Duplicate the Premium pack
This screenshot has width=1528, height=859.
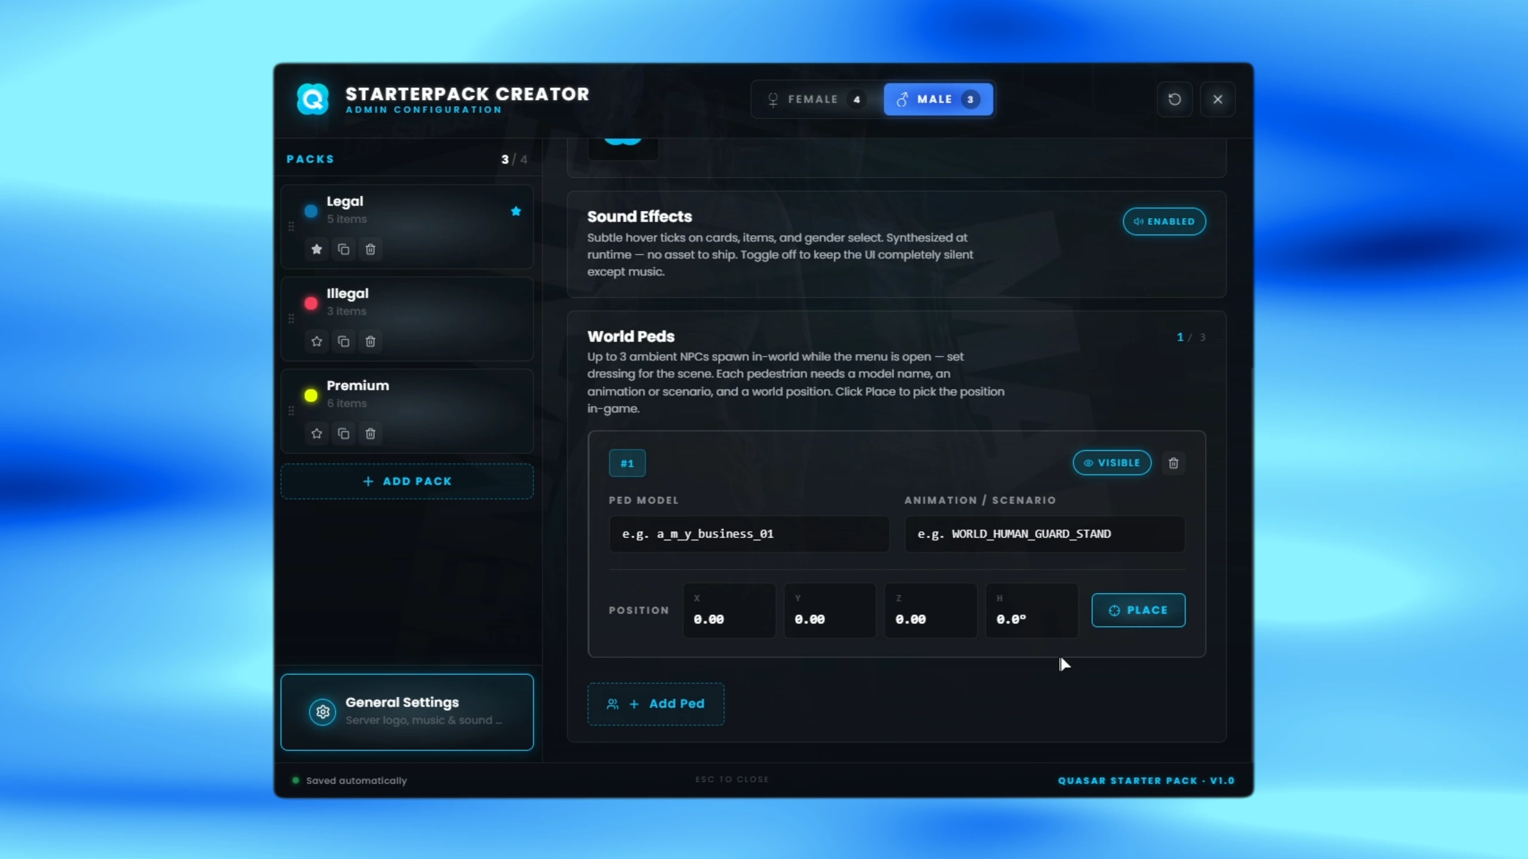click(x=343, y=434)
